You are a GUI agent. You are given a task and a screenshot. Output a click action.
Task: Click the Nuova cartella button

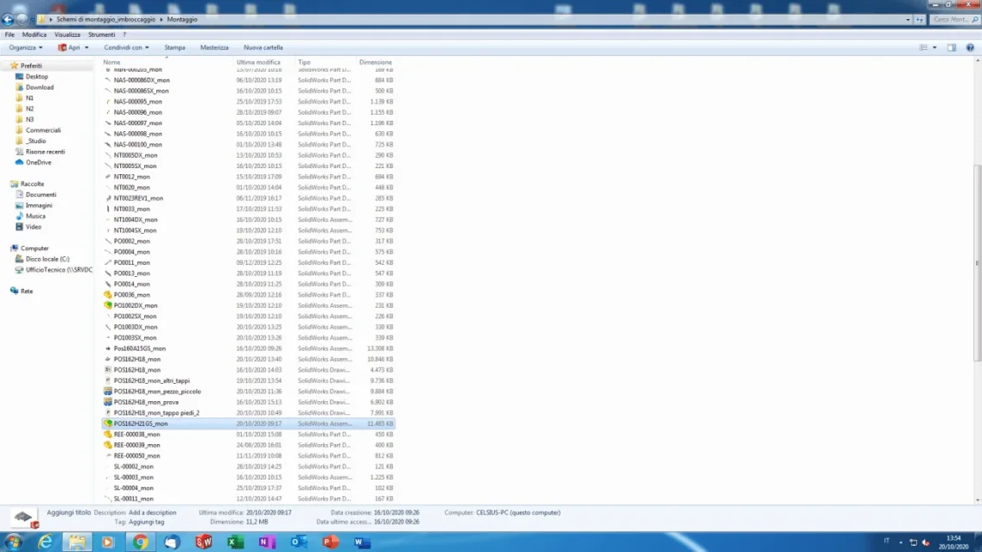tap(263, 47)
